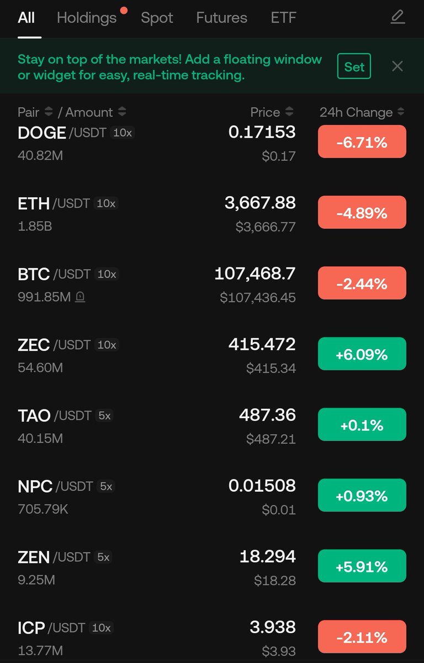Toggle ZEC +6.09% change badge
424x663 pixels.
point(362,354)
